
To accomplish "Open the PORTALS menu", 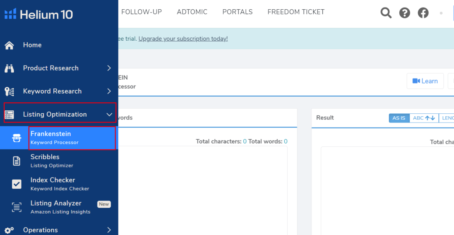I will click(238, 12).
